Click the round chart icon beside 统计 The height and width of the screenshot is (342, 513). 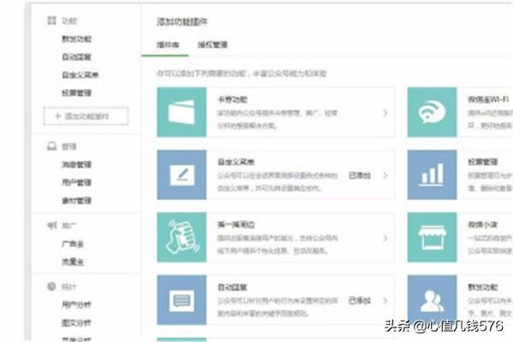pyautogui.click(x=51, y=286)
